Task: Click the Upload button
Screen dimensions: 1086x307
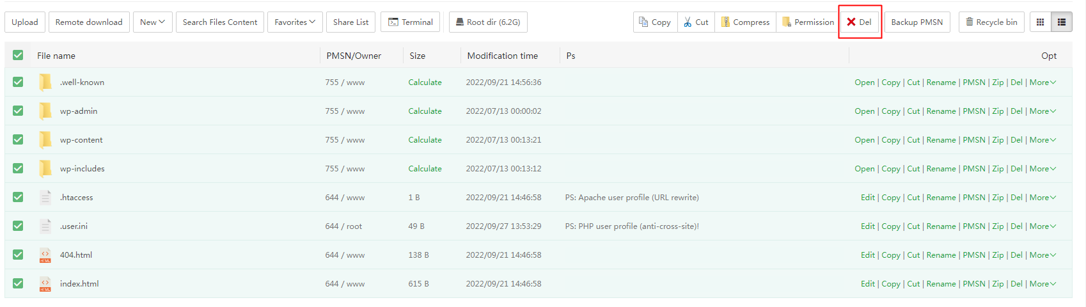Action: click(25, 22)
